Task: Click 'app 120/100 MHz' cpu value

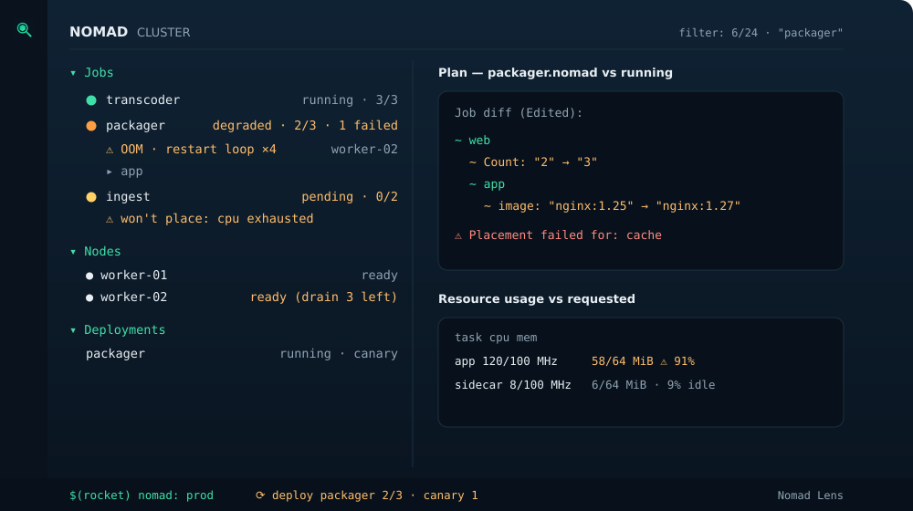Action: tap(506, 361)
